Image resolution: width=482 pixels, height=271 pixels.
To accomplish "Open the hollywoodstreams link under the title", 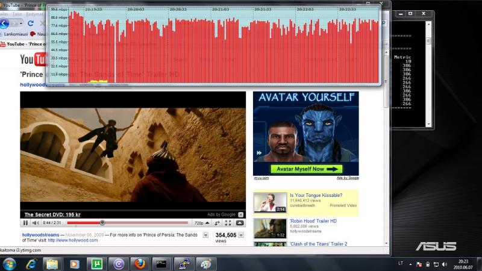I will [x=42, y=85].
